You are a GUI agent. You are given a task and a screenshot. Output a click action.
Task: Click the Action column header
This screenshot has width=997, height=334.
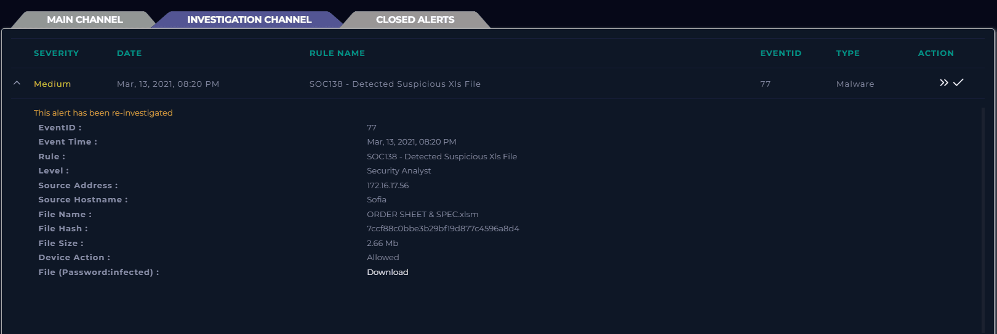coord(935,54)
